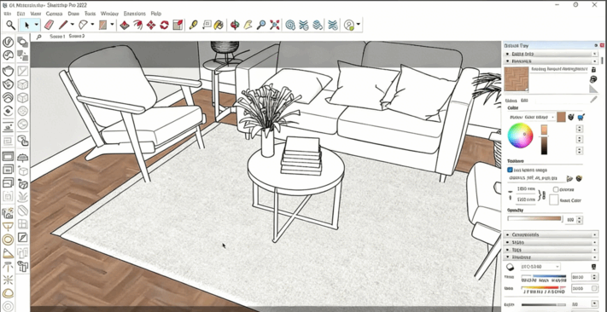The image size is (607, 312).
Task: Open the shape tool dropdown arrow
Action: point(112,25)
